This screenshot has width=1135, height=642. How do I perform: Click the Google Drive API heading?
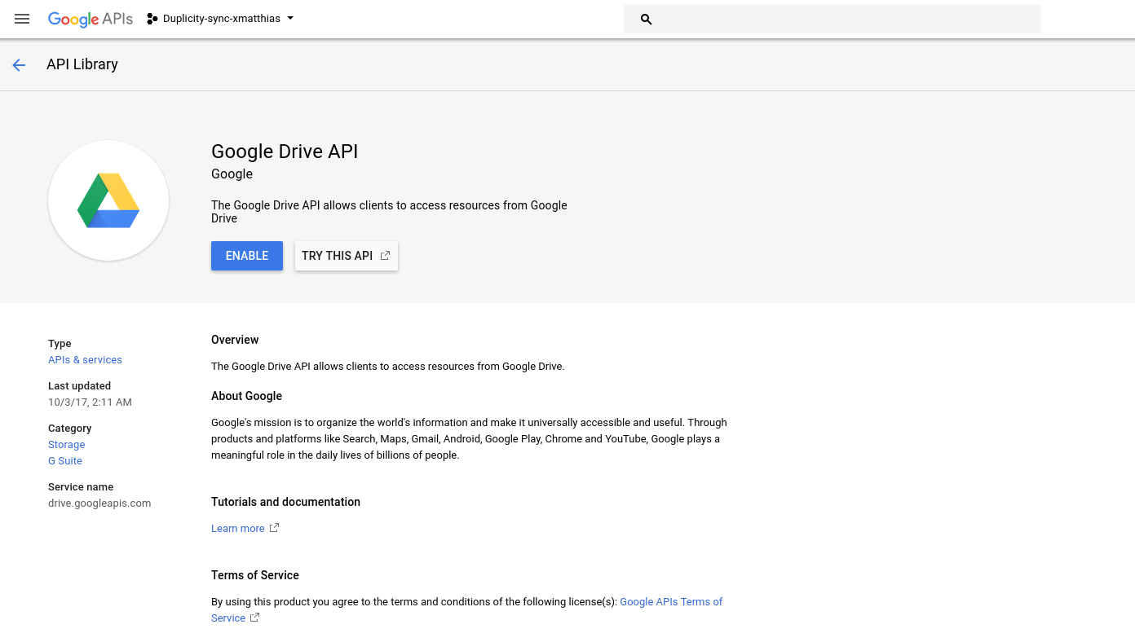tap(285, 152)
